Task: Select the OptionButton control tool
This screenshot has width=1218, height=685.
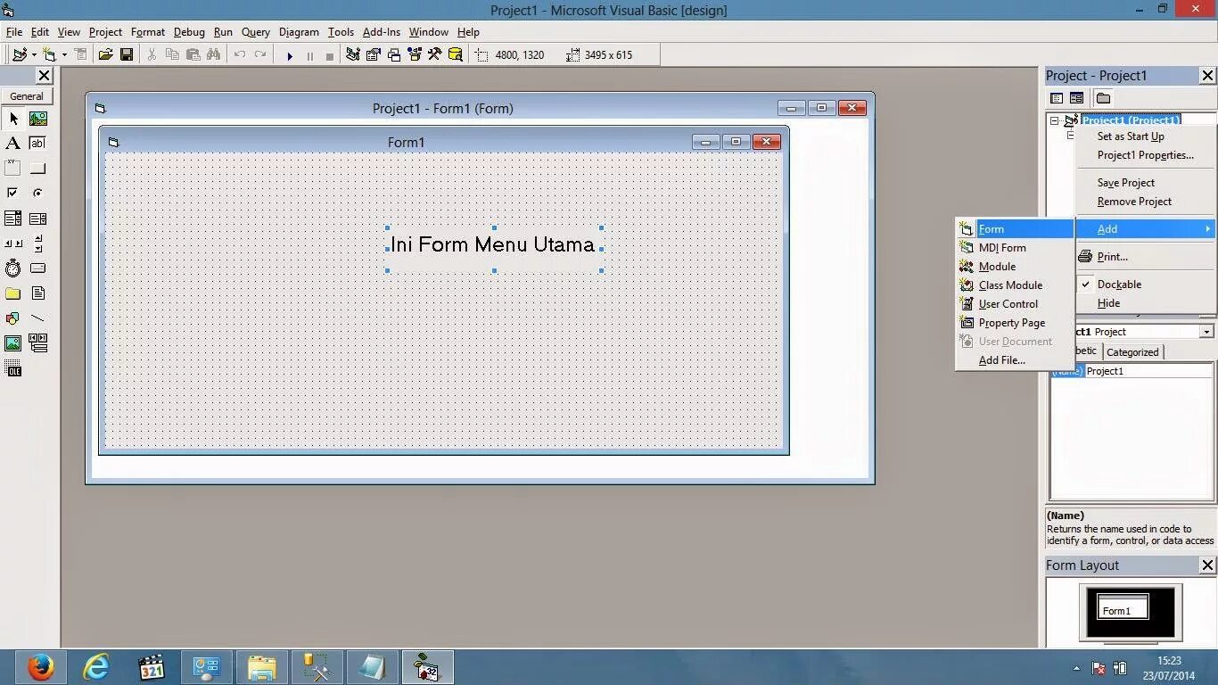Action: coord(38,193)
